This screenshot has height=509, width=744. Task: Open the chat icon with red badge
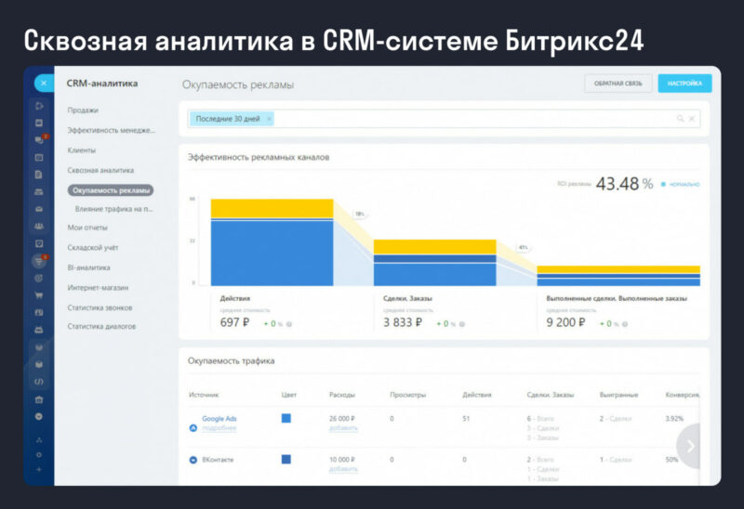point(39,140)
